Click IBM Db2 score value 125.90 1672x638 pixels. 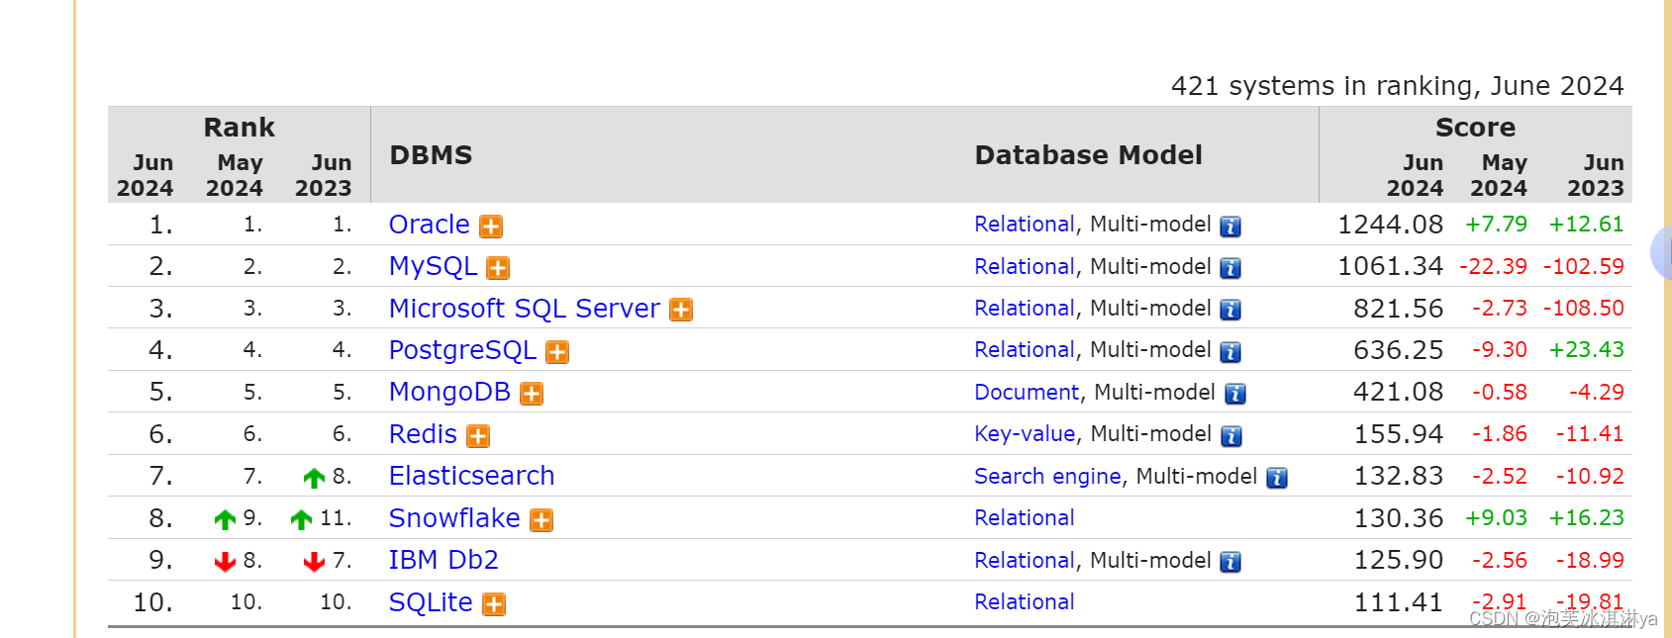[1398, 560]
